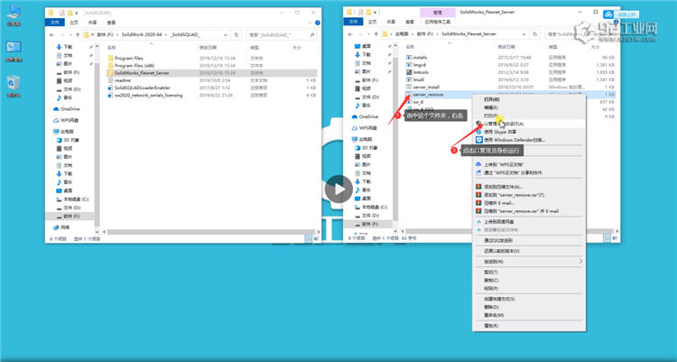
Task: Switch SolidWorks_Flexnet_Server window to large icons view
Action: 615,238
